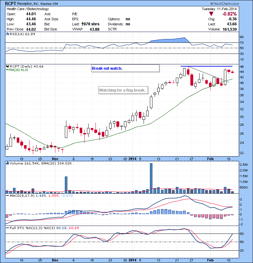Click the SCTR: label

point(113,29)
